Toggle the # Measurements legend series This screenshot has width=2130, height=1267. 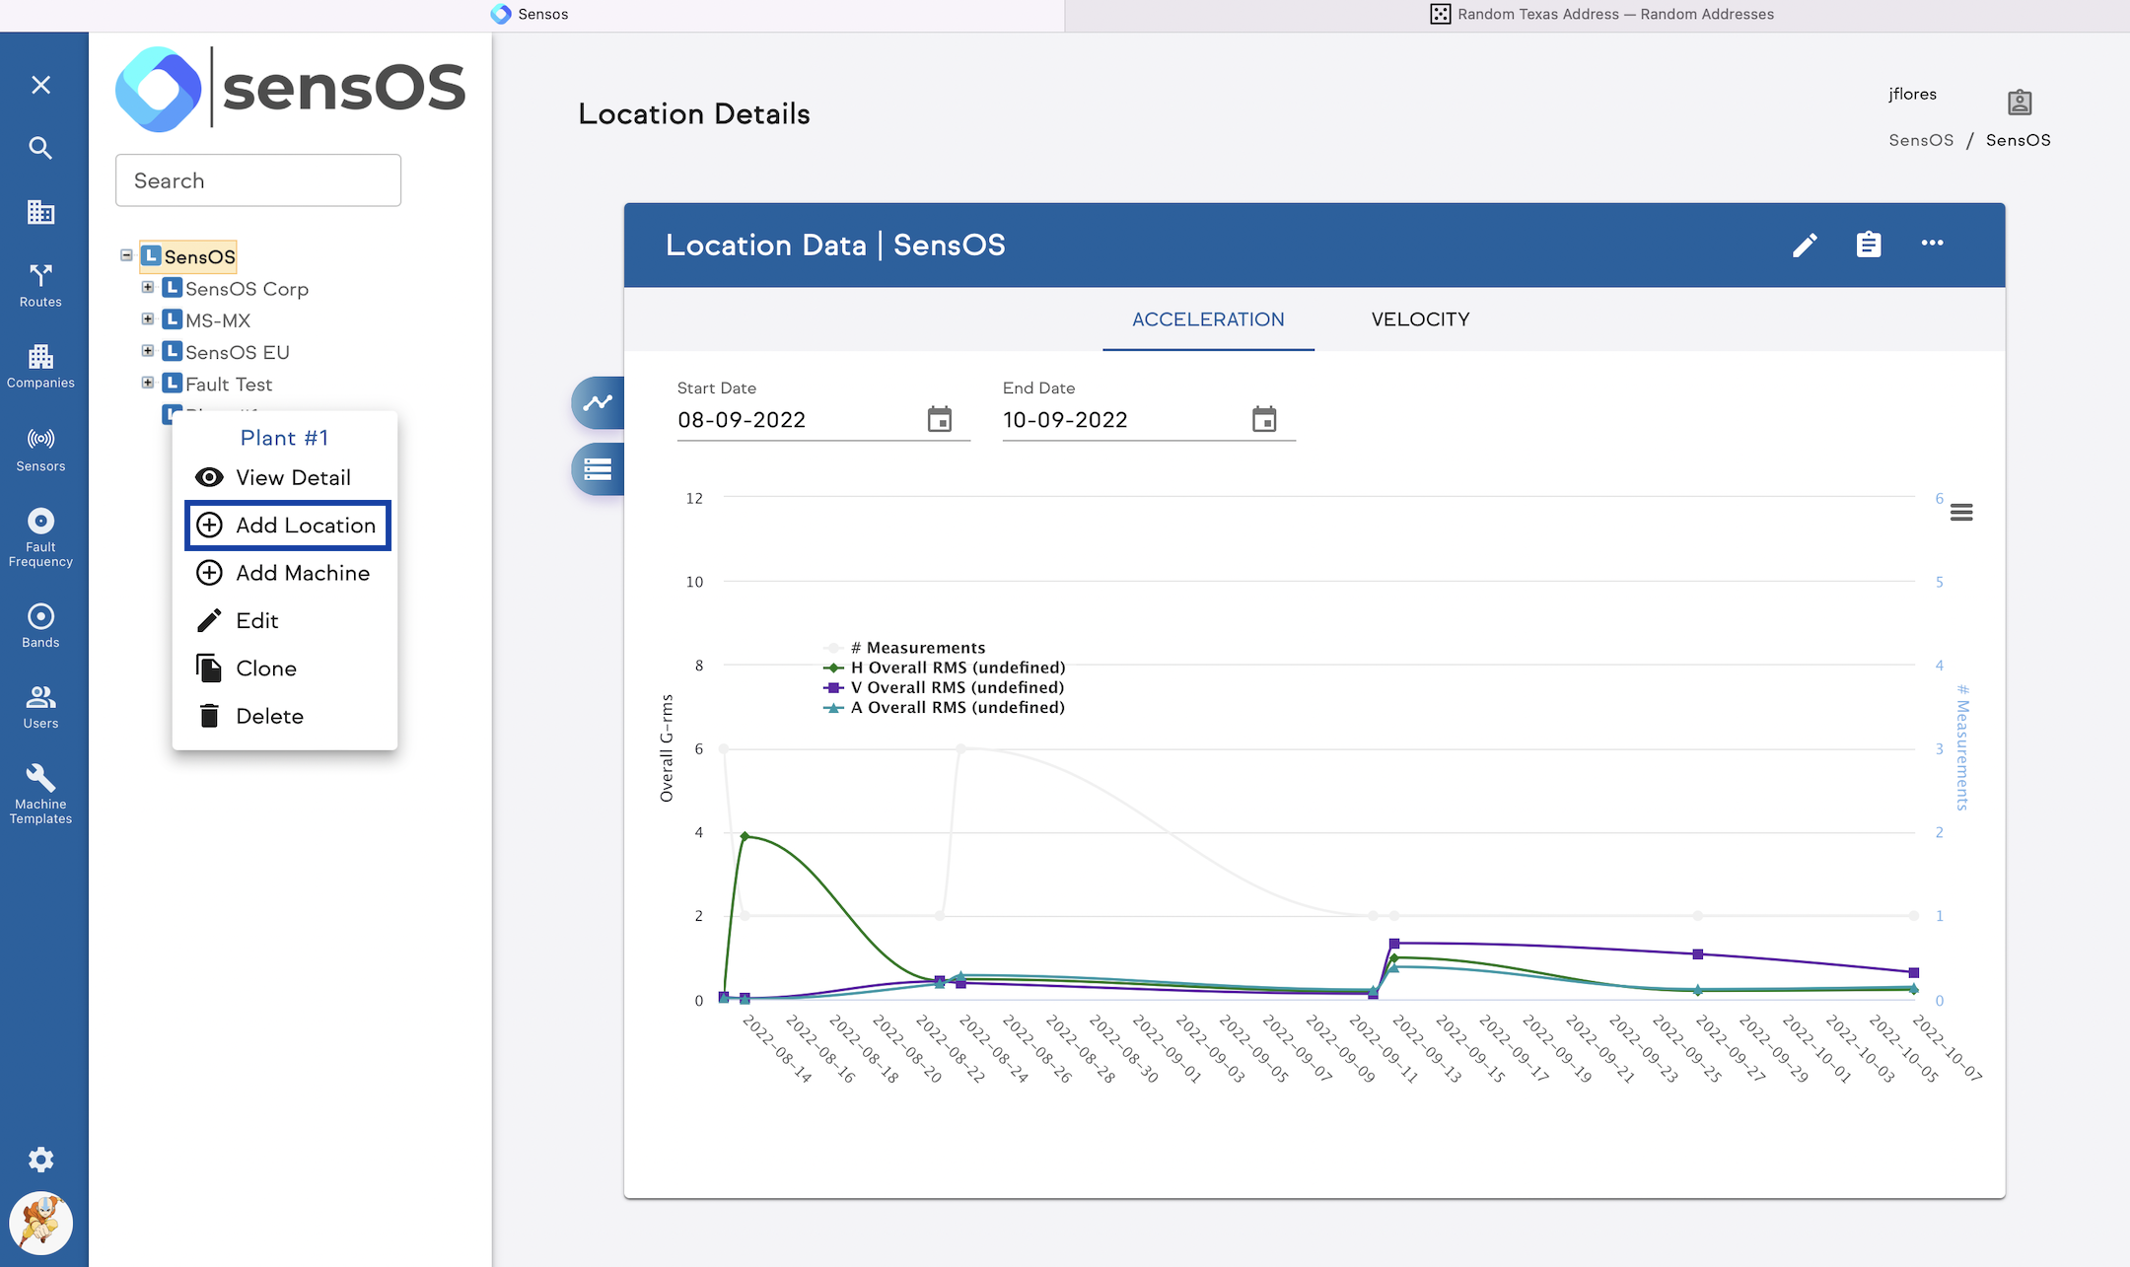pyautogui.click(x=904, y=648)
